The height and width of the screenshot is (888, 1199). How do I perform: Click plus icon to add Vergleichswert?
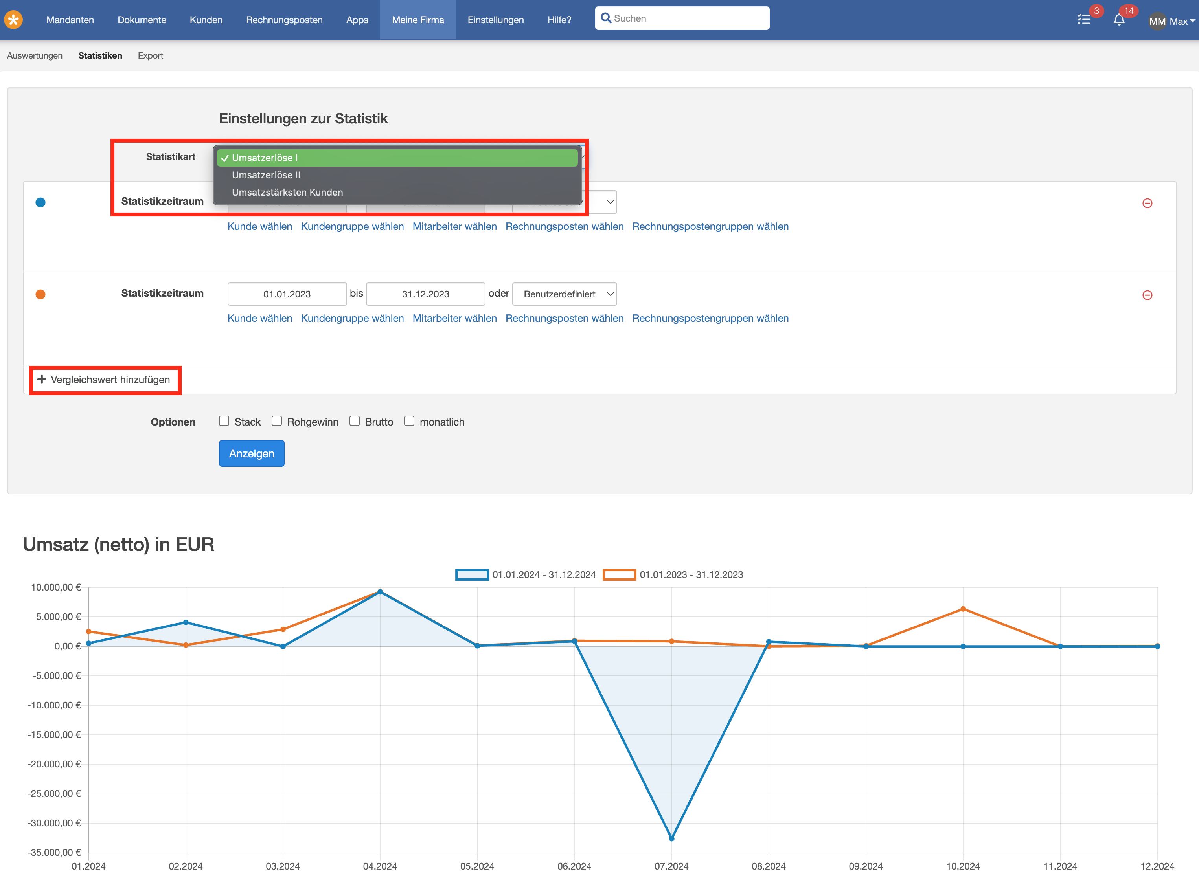pos(41,380)
